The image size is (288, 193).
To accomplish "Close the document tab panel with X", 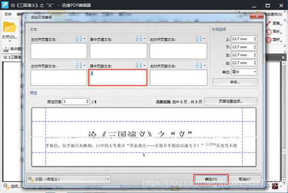I will click(283, 58).
